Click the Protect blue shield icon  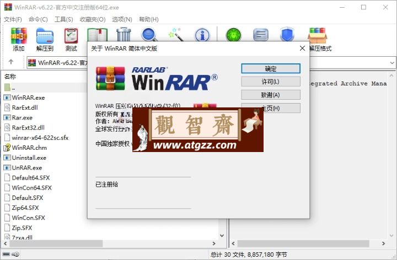coord(287,34)
